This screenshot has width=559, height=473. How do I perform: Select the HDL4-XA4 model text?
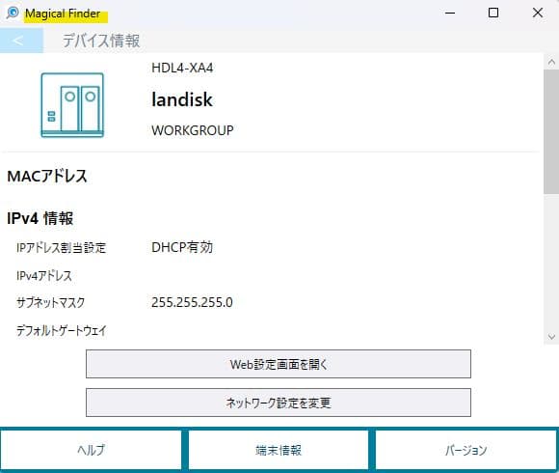(x=182, y=68)
